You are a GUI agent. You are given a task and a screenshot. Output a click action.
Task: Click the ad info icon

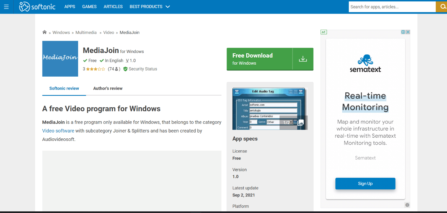403,32
